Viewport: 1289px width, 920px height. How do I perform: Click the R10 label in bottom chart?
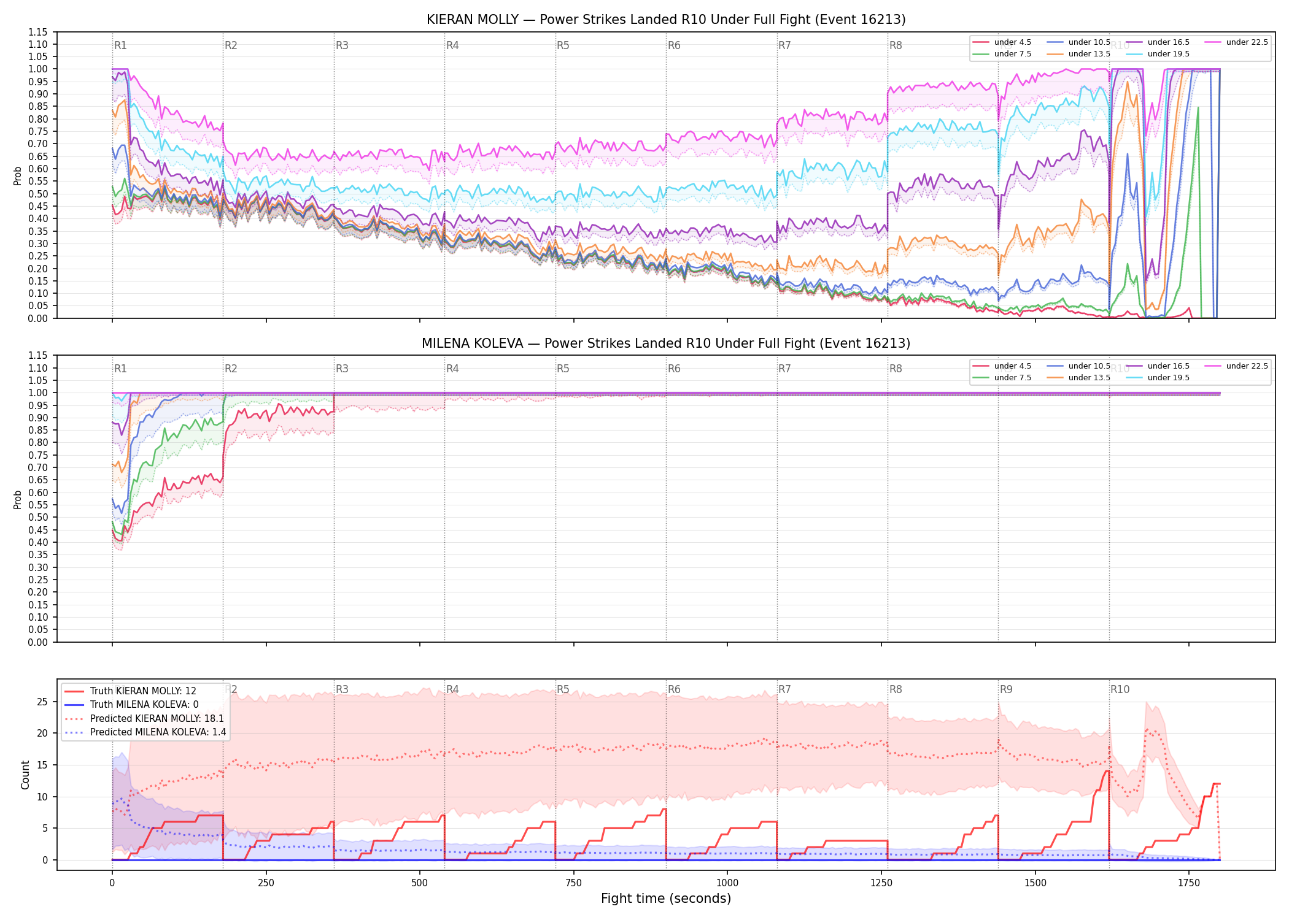(1120, 689)
